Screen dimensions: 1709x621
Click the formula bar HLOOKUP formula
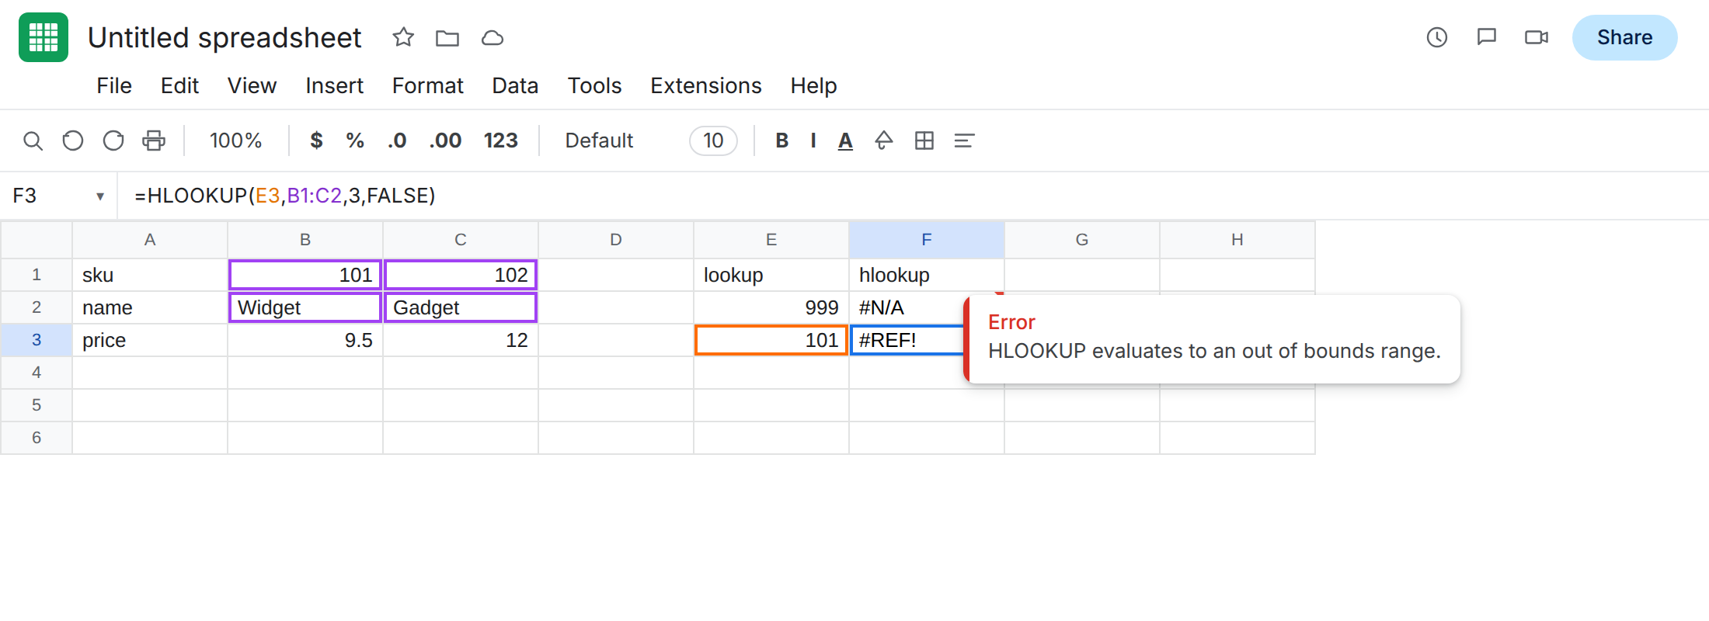point(284,196)
